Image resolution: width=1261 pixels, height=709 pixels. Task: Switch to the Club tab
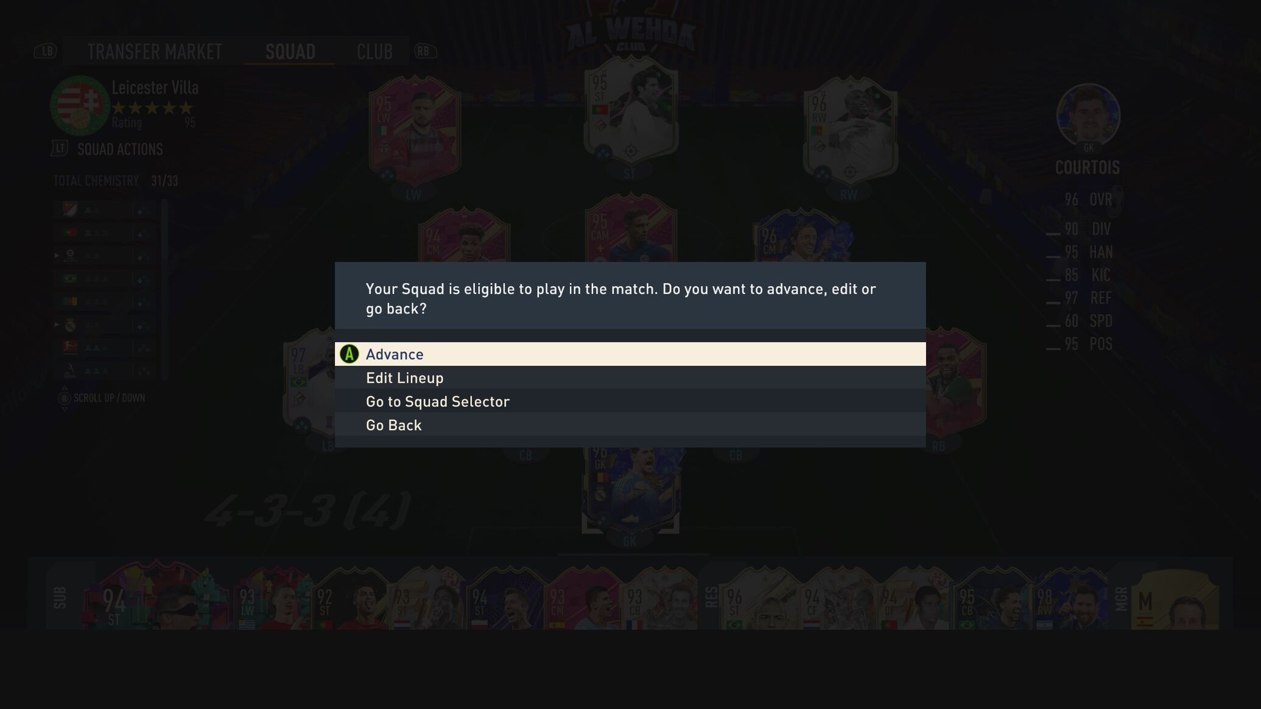tap(374, 52)
